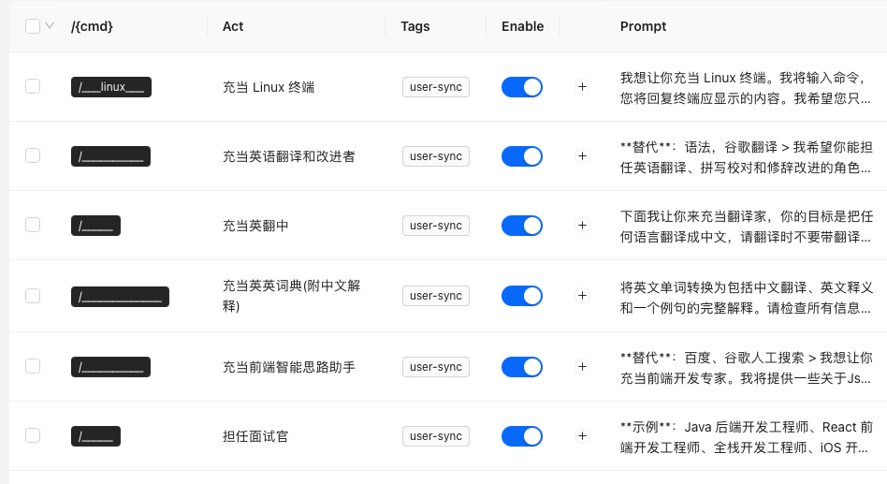887x484 pixels.
Task: Turn off the 充当英英词典 enable switch
Action: [521, 296]
